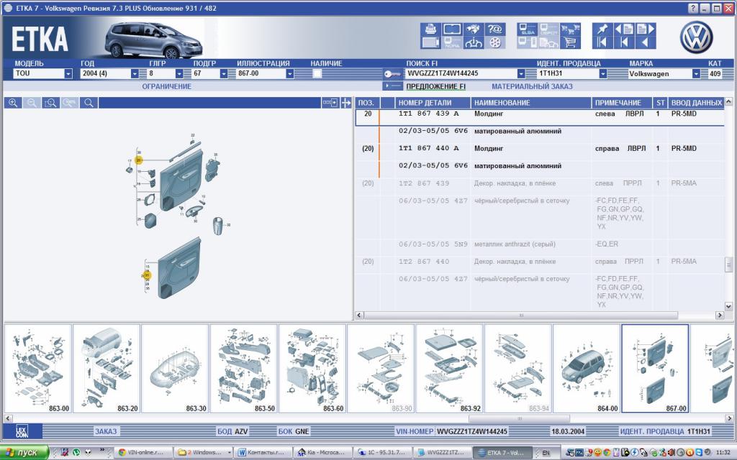Click the plain left arrow icon
The height and width of the screenshot is (460, 737).
pyautogui.click(x=646, y=42)
